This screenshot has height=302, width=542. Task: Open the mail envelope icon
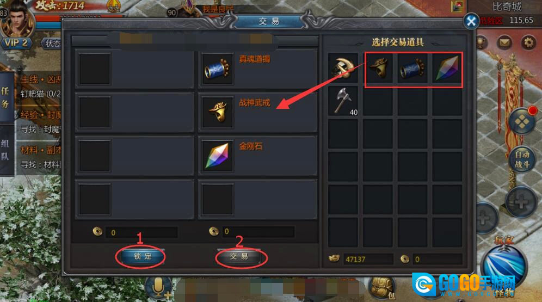pyautogui.click(x=504, y=43)
